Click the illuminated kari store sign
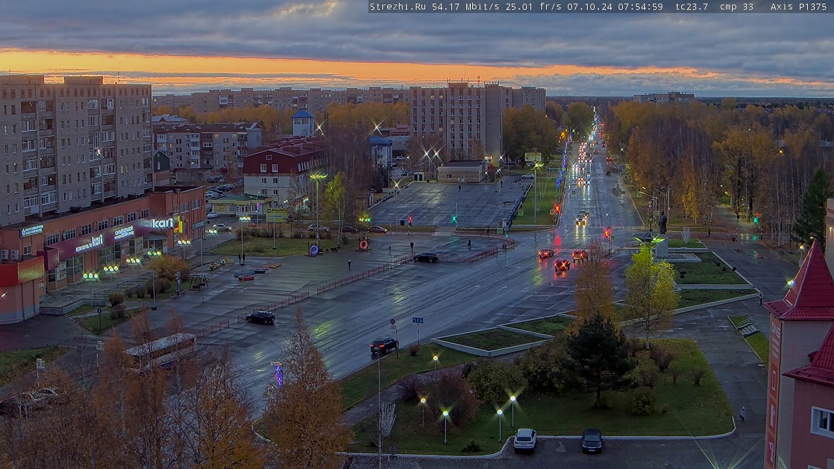The height and width of the screenshot is (469, 834). 162,223
